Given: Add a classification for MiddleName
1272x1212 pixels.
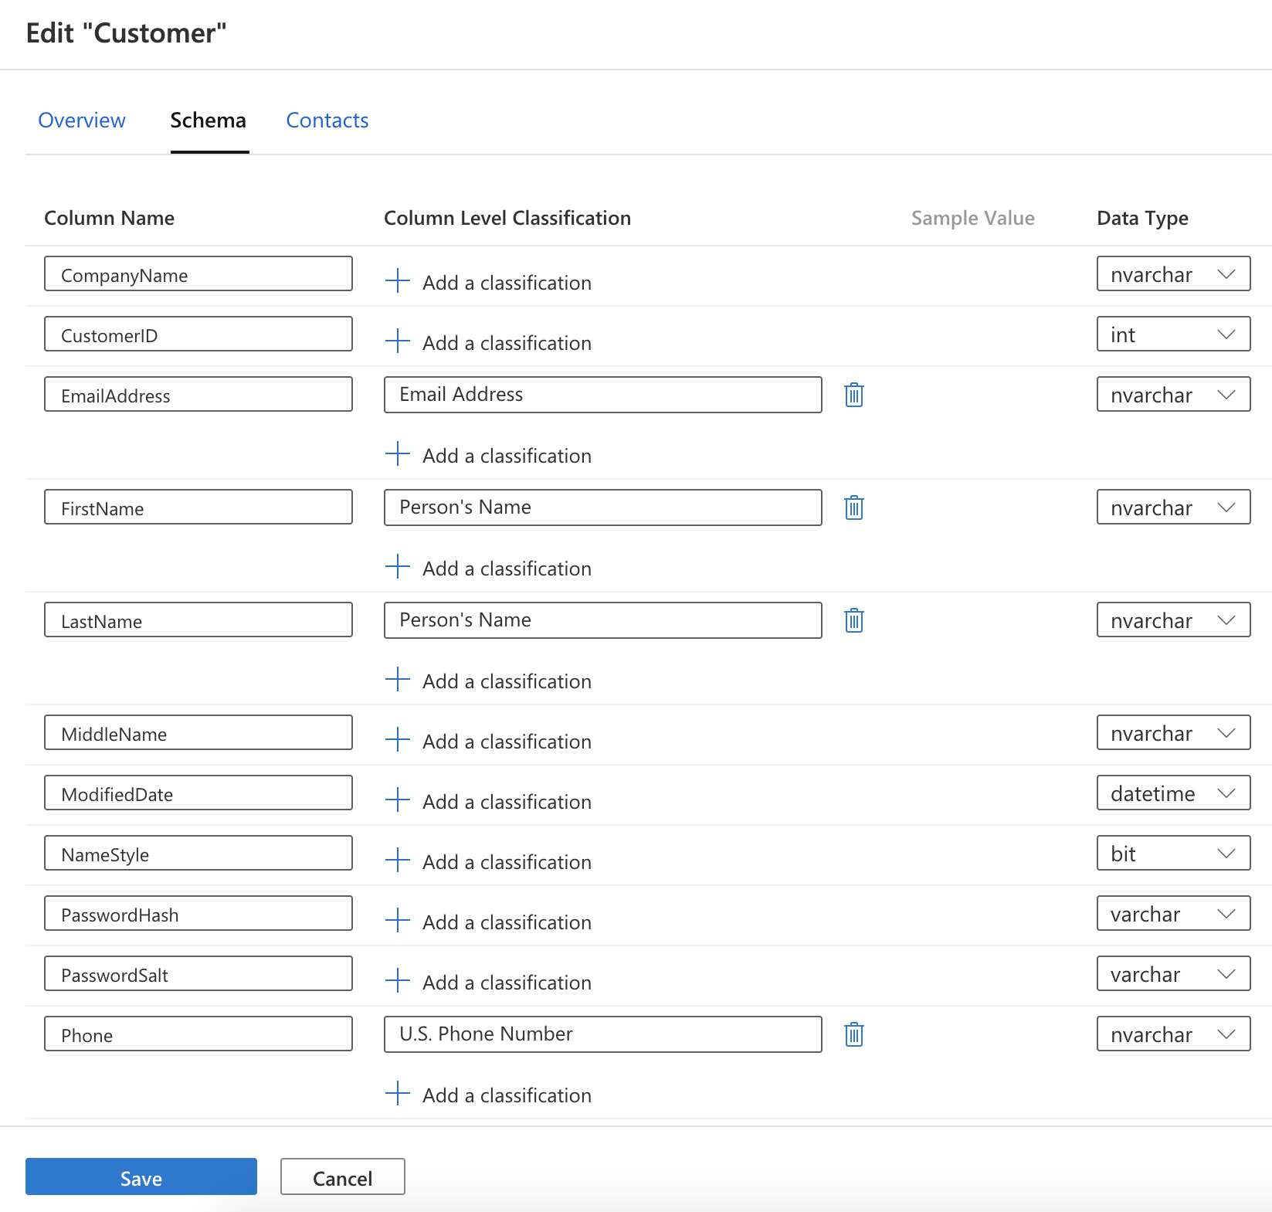Looking at the screenshot, I should [x=506, y=742].
